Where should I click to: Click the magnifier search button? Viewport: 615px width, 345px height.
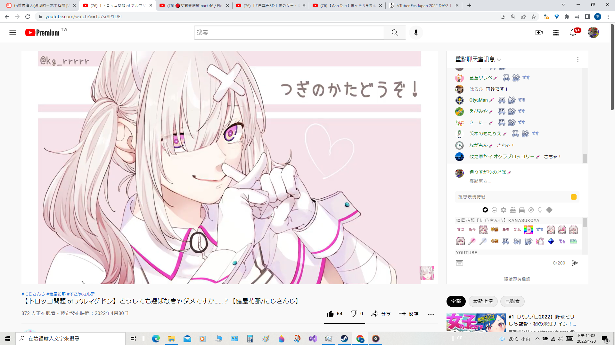click(x=395, y=33)
